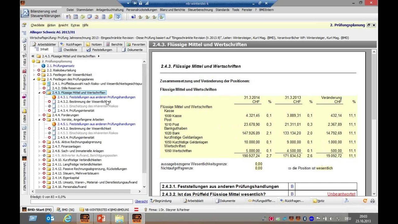Click the Notiz button
The width and height of the screenshot is (398, 224).
pos(318,201)
